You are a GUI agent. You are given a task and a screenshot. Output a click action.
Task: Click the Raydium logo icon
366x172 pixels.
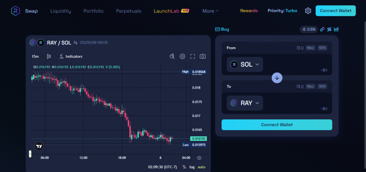(16, 11)
